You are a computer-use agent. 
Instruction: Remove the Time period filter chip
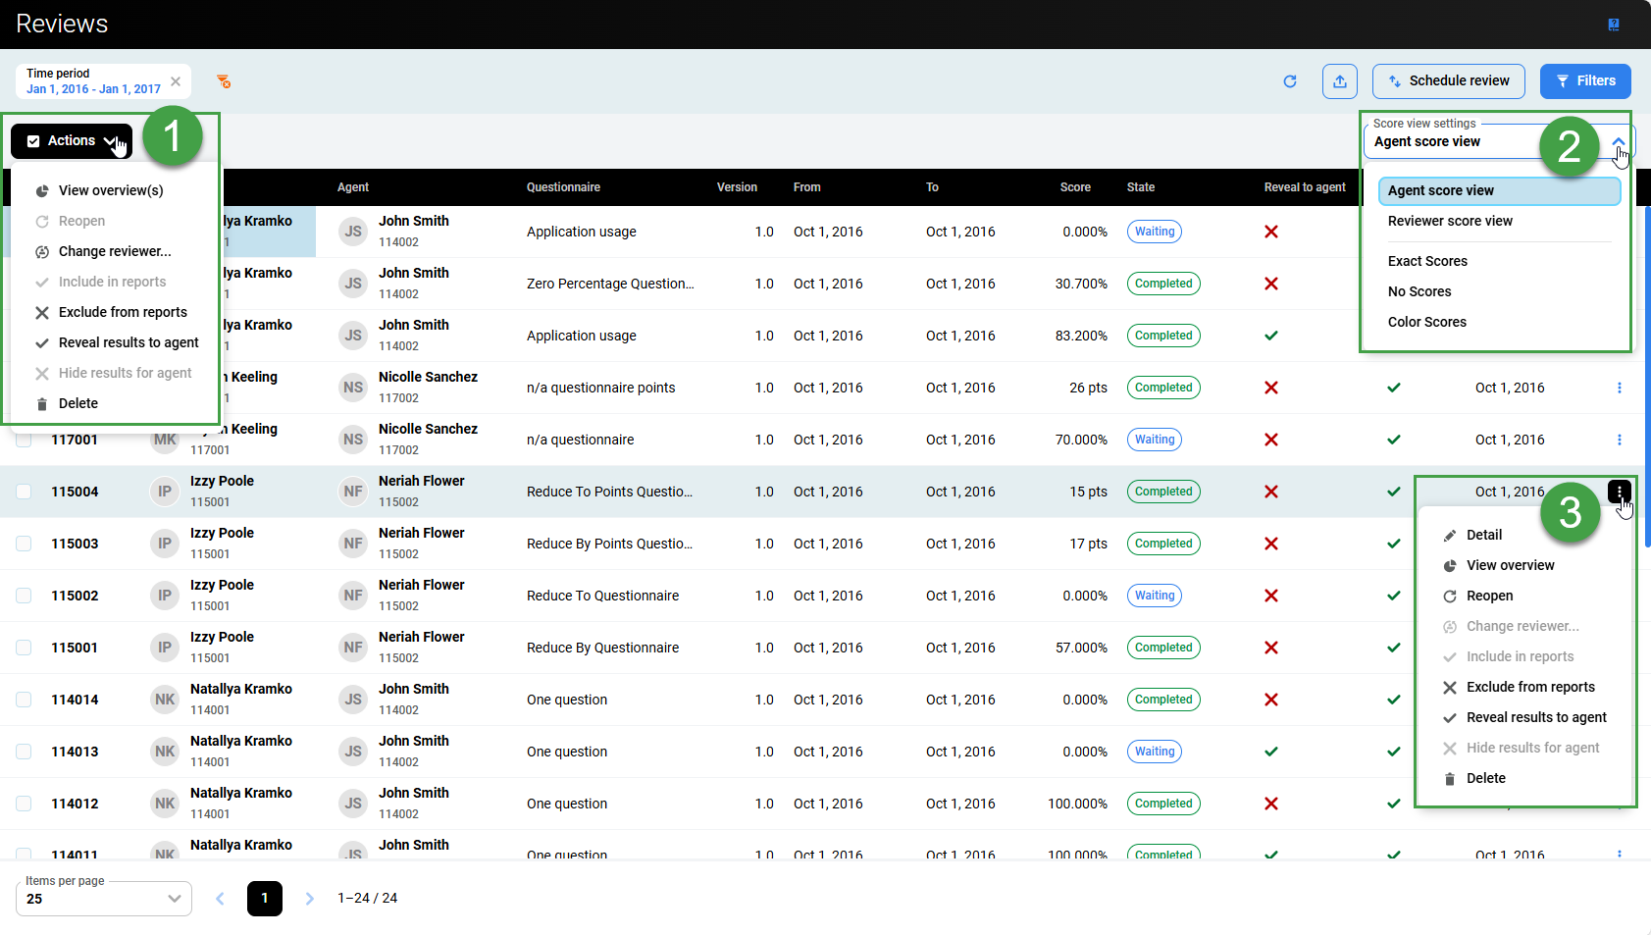tap(176, 81)
